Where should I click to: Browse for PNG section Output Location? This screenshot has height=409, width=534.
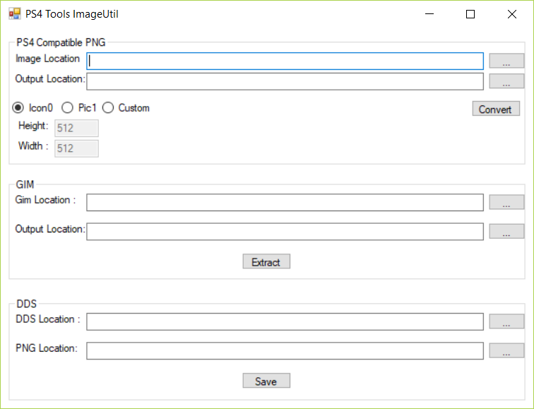pos(506,81)
